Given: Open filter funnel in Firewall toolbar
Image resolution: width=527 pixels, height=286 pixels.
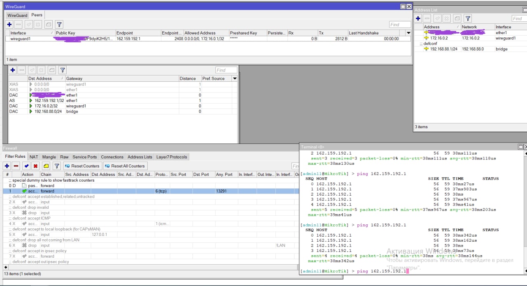Looking at the screenshot, I should (57, 166).
